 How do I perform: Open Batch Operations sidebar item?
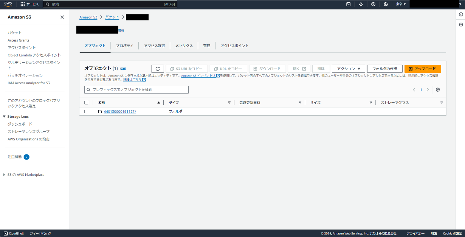(x=25, y=75)
